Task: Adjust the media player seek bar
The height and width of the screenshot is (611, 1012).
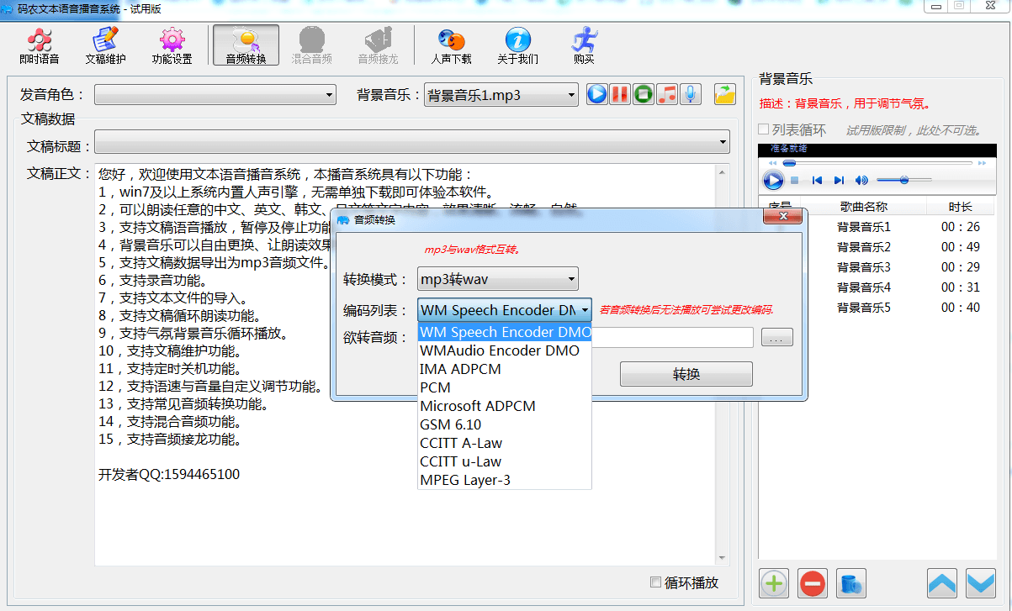Action: pos(877,163)
